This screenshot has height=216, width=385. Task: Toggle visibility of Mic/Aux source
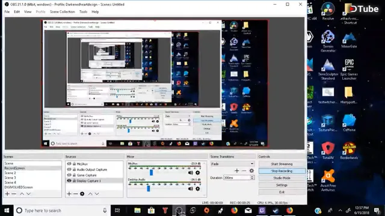pyautogui.click(x=69, y=164)
